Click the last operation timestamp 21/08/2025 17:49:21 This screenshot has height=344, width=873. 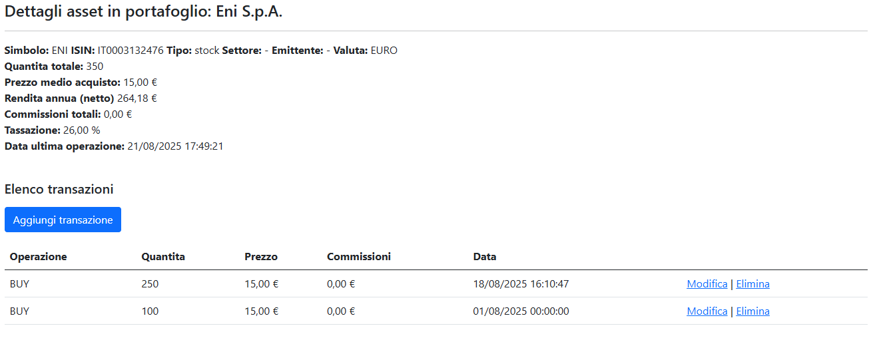175,146
